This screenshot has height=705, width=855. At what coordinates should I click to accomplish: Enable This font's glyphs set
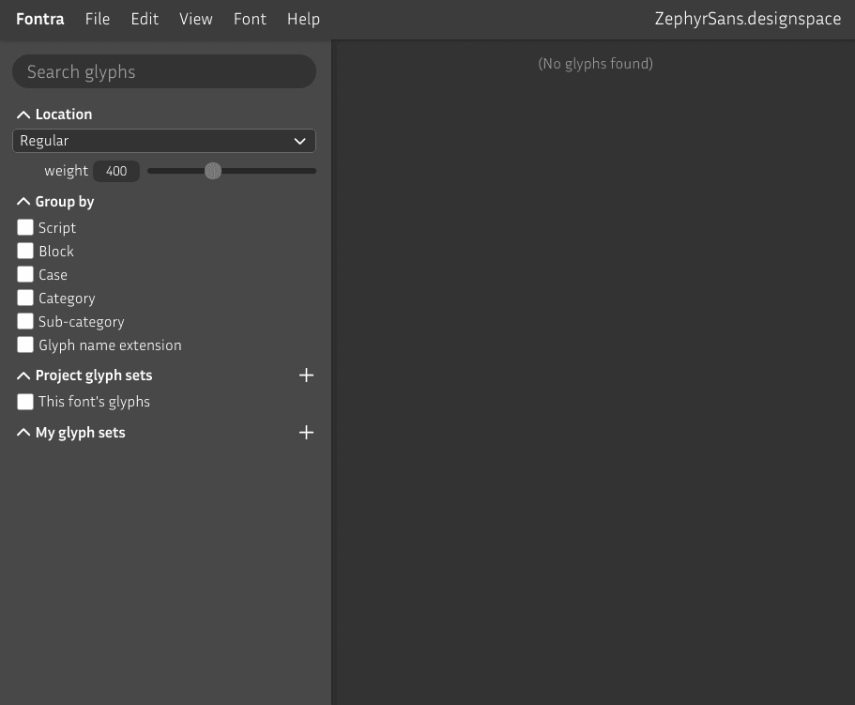coord(25,401)
